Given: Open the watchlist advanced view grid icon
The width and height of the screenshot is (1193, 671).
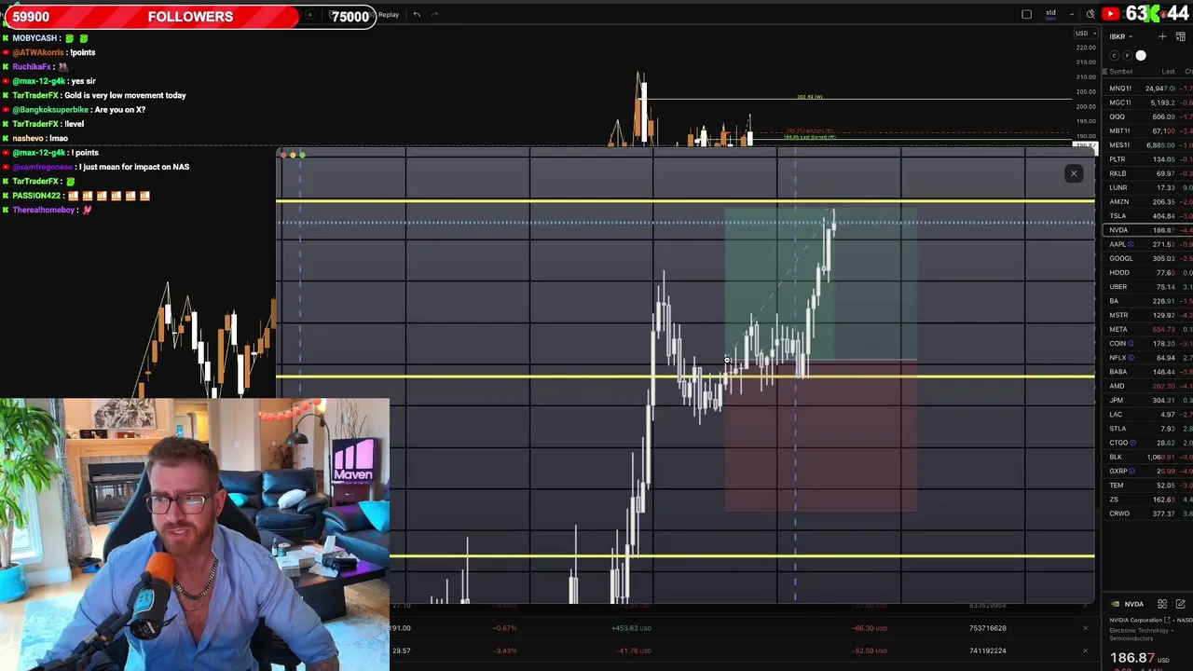Looking at the screenshot, I should coord(1180,36).
